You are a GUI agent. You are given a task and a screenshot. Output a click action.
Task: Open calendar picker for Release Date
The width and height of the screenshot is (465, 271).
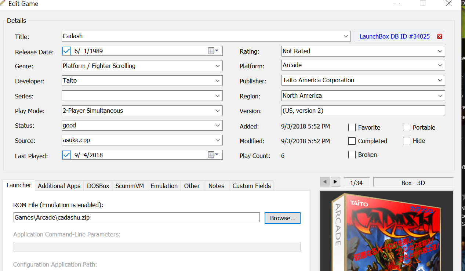[x=213, y=51]
